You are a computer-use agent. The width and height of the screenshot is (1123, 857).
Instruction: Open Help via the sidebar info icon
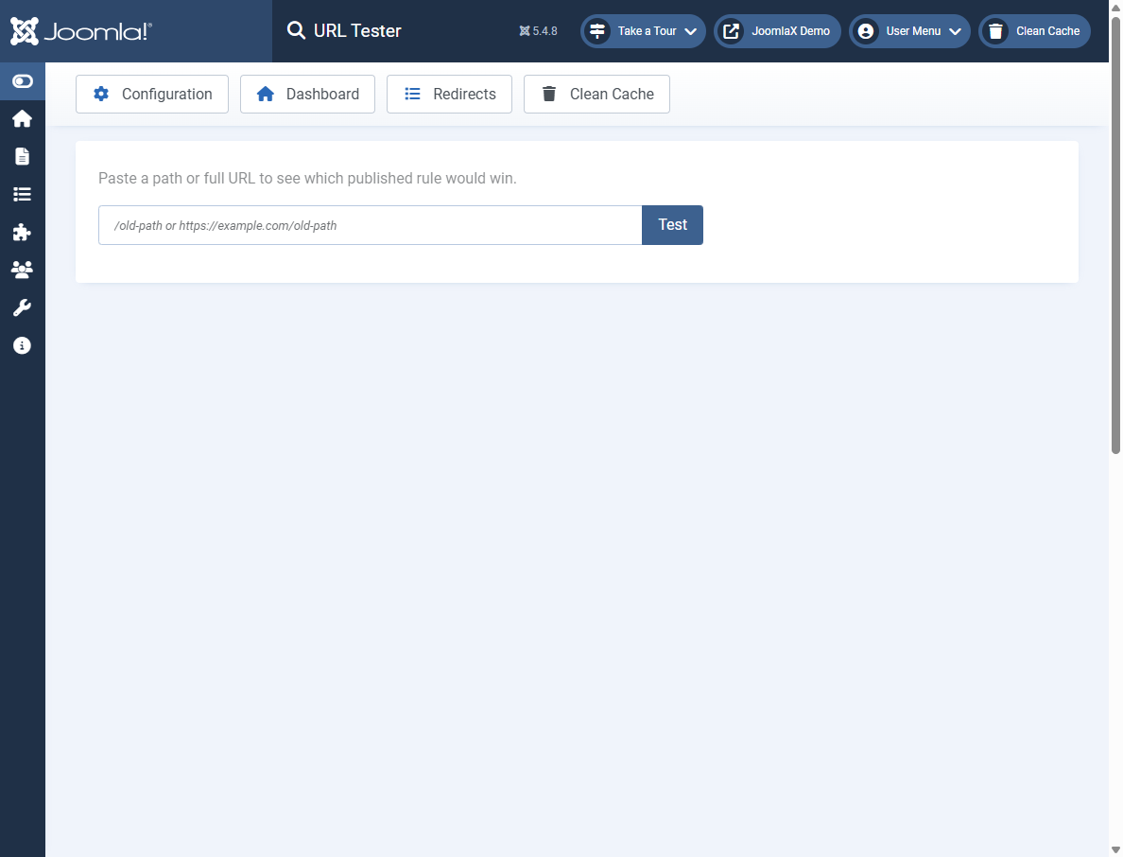pyautogui.click(x=22, y=345)
